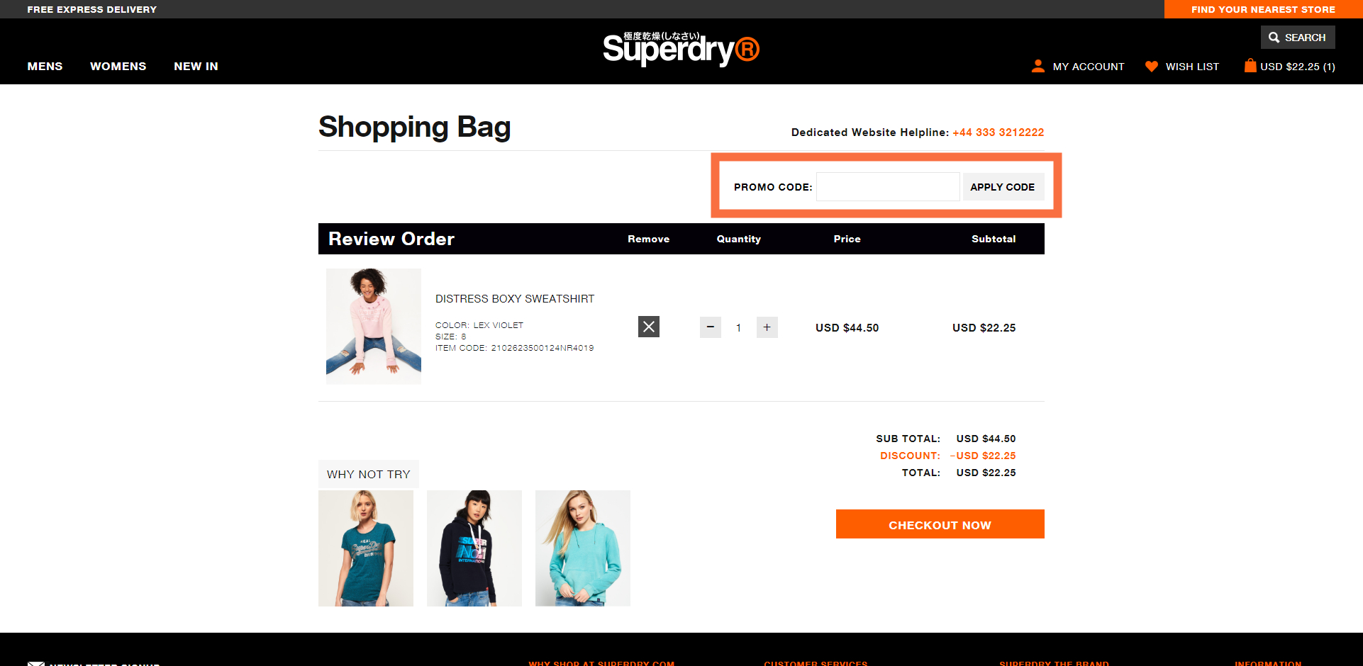1363x666 pixels.
Task: Increase quantity with plus button
Action: point(767,327)
